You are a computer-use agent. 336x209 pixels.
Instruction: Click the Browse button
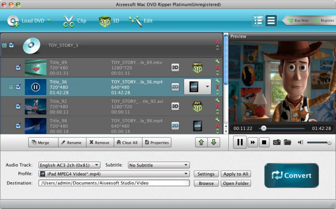[x=206, y=184]
